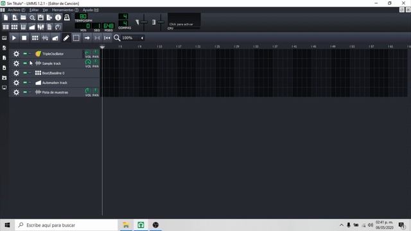Open TripleOscillator track gear menu
This screenshot has width=411, height=231.
(x=16, y=54)
